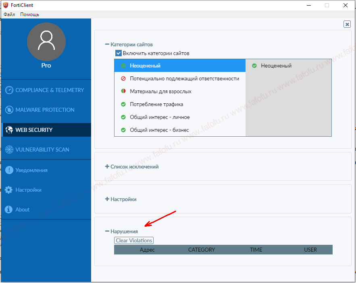
Task: Click the user avatar profile picture
Action: [46, 42]
